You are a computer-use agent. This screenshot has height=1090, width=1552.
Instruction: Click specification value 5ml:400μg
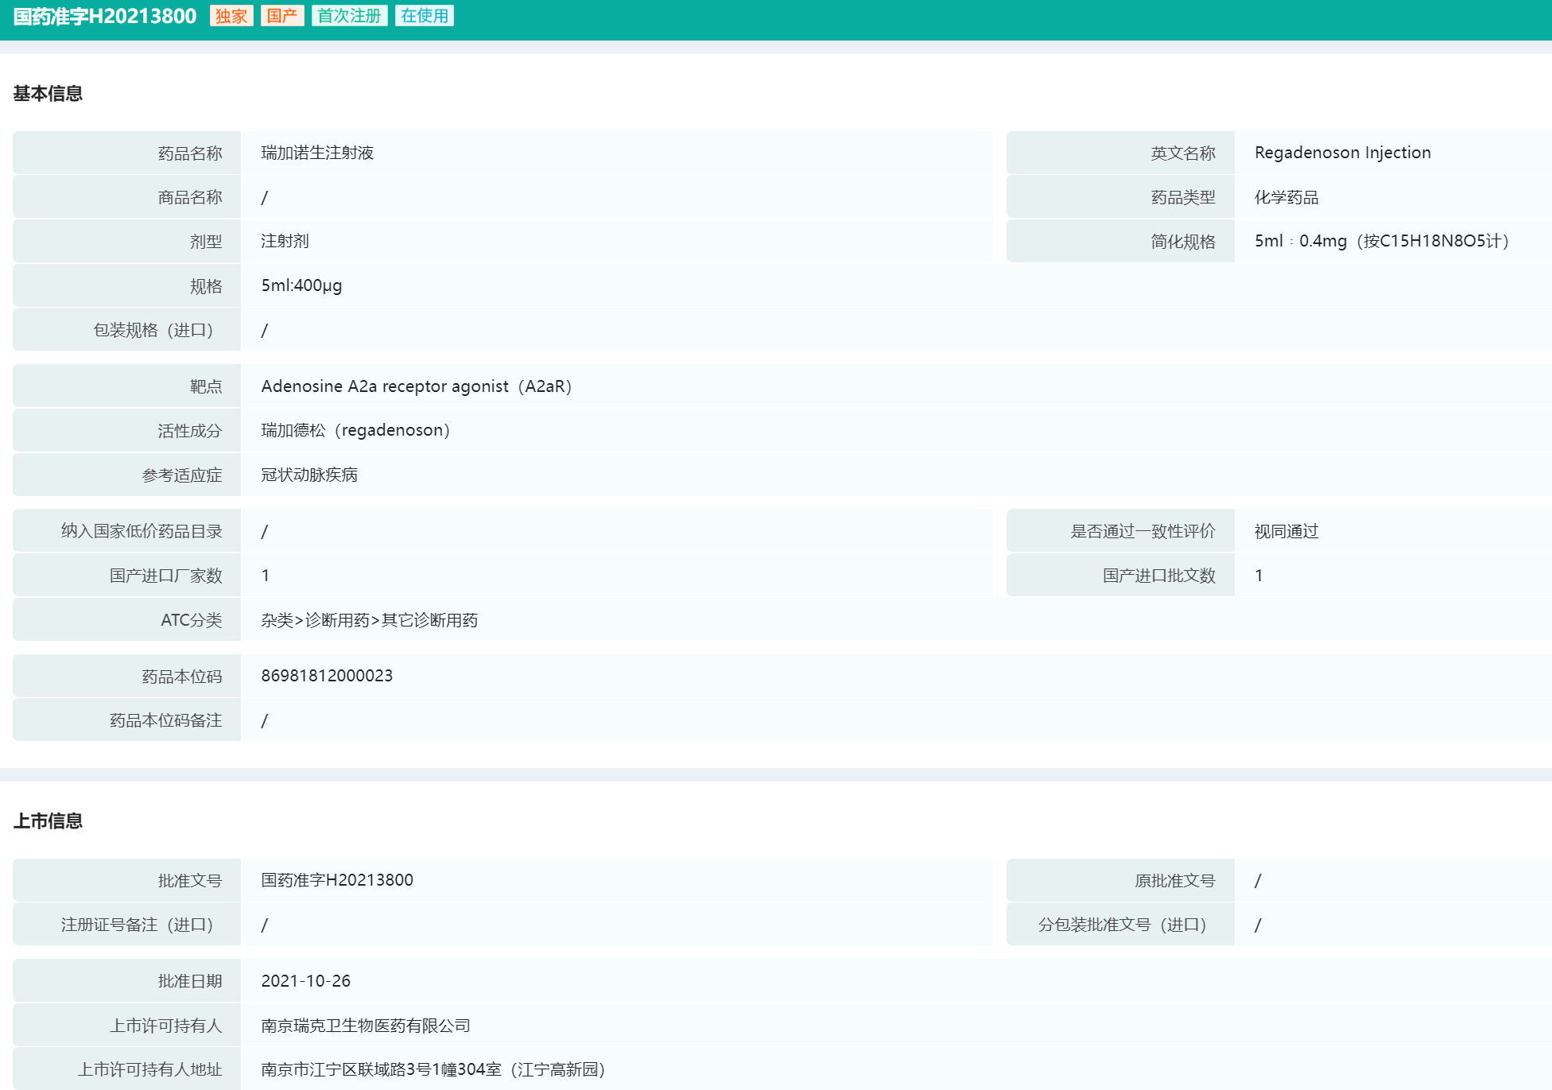coord(301,285)
